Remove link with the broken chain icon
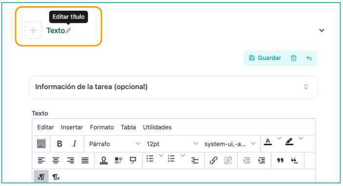The height and width of the screenshot is (186, 343). tap(228, 161)
